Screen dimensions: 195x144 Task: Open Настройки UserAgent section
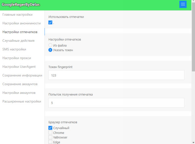[x=19, y=67]
